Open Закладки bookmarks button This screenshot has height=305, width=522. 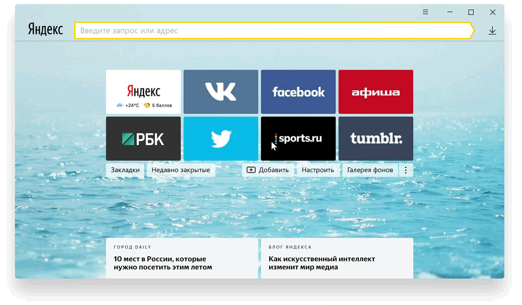pyautogui.click(x=125, y=170)
